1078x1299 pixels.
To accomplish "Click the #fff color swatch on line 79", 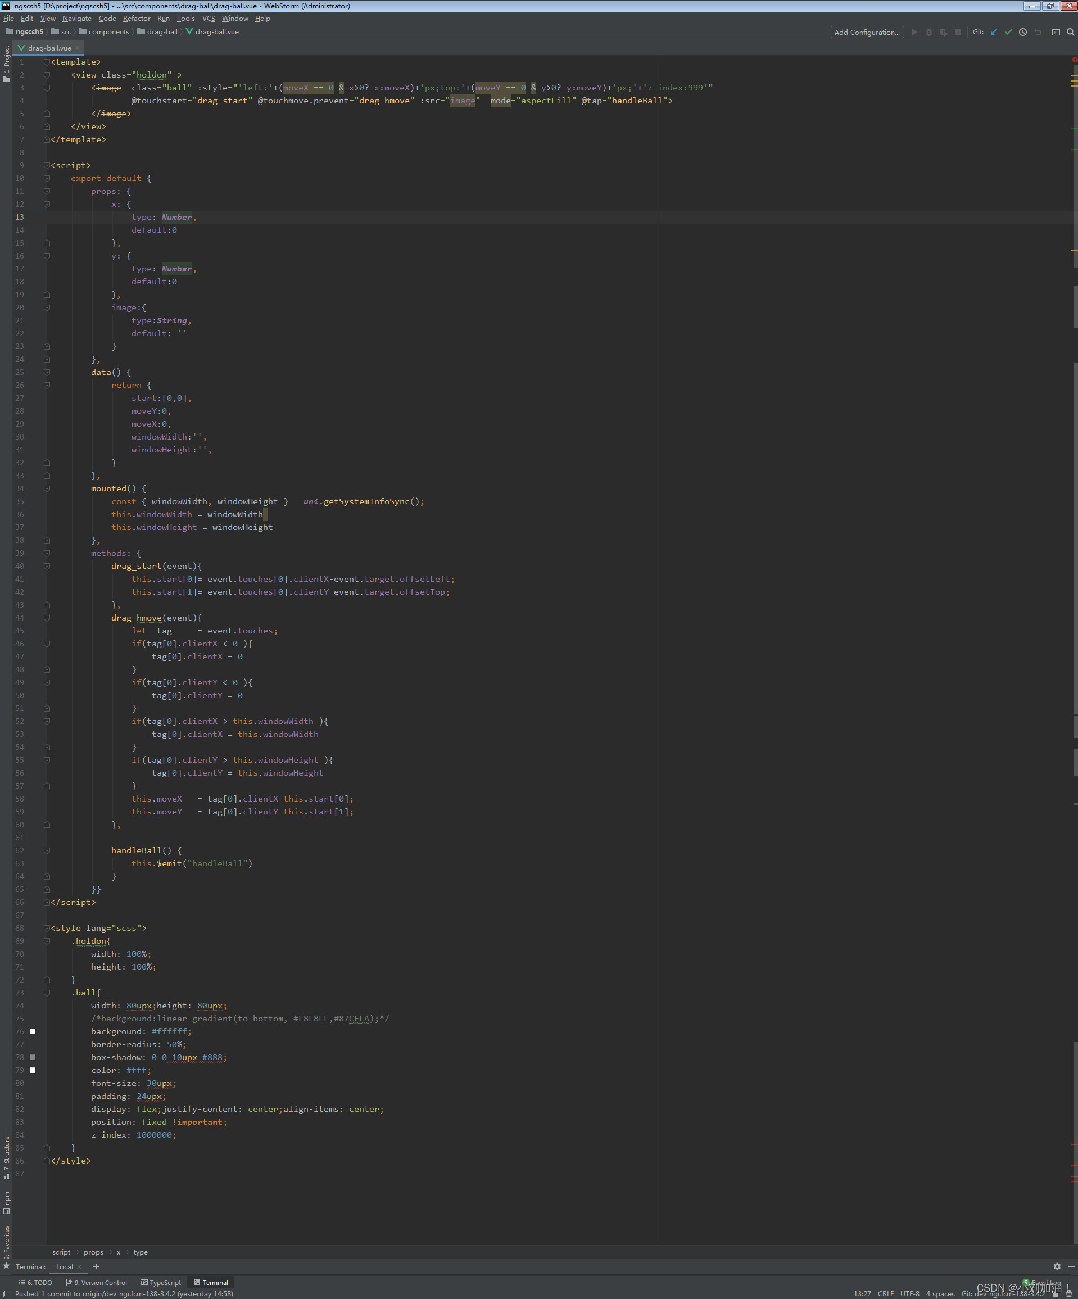I will pyautogui.click(x=33, y=1070).
